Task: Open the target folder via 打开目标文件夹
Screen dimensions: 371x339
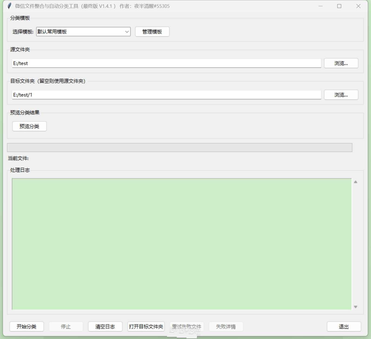Action: coord(146,327)
